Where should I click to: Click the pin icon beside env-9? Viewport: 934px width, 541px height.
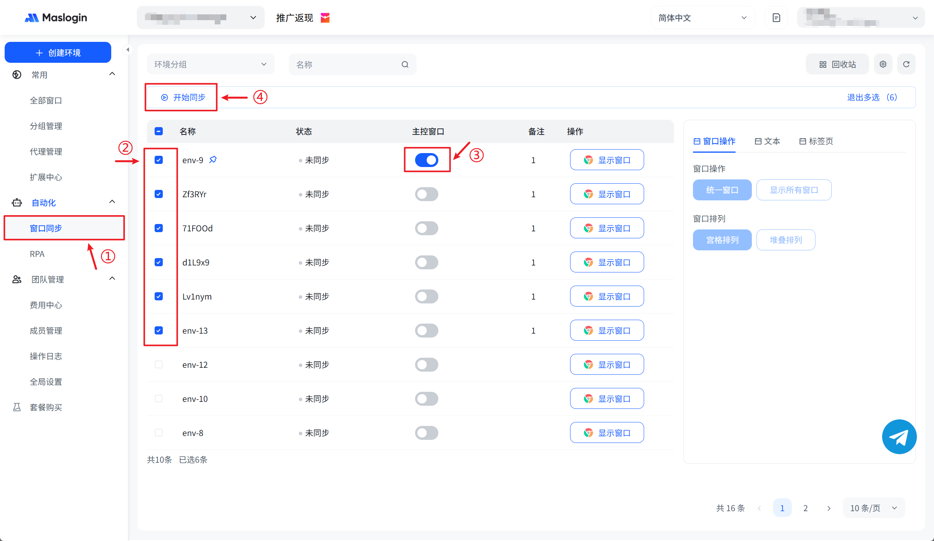click(x=213, y=160)
